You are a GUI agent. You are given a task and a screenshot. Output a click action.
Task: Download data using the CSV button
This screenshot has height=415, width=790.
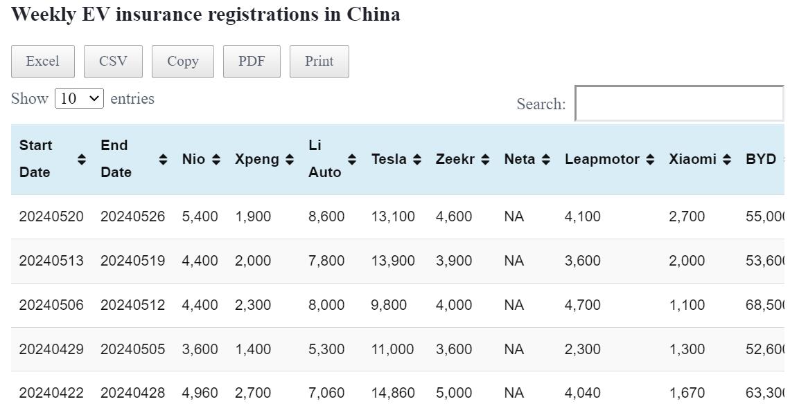coord(113,62)
